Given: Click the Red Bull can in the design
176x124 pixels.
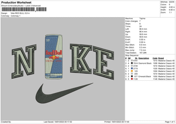Looking at the screenshot, I should coord(54,57).
